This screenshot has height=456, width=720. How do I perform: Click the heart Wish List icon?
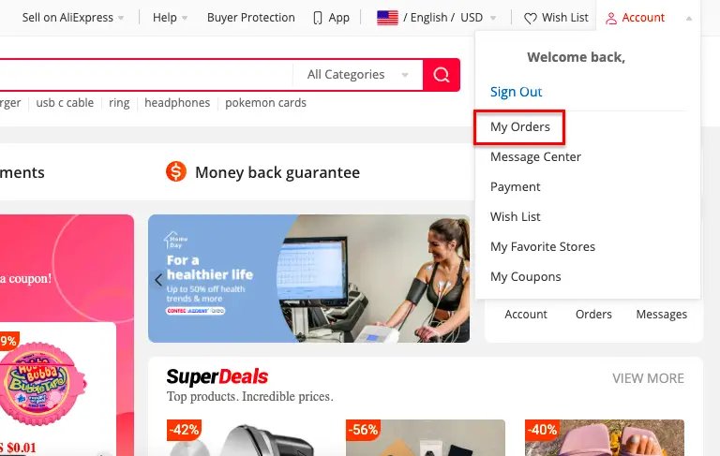[x=531, y=19]
